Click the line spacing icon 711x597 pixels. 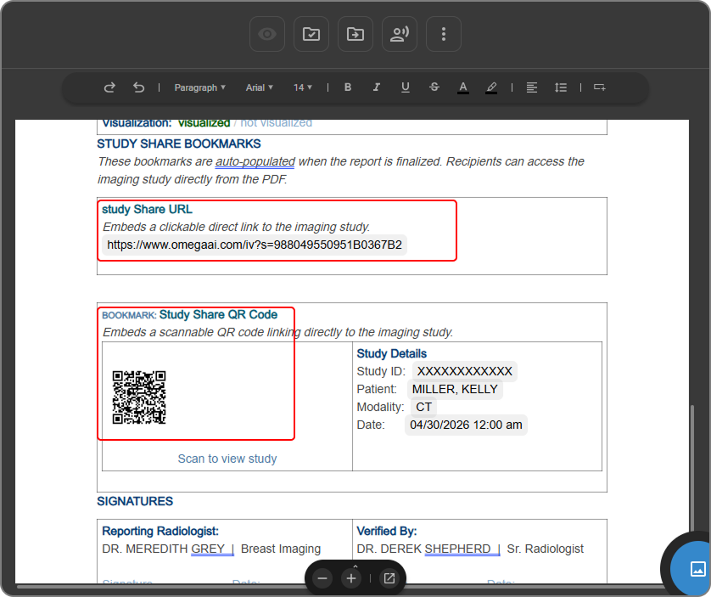pos(561,87)
